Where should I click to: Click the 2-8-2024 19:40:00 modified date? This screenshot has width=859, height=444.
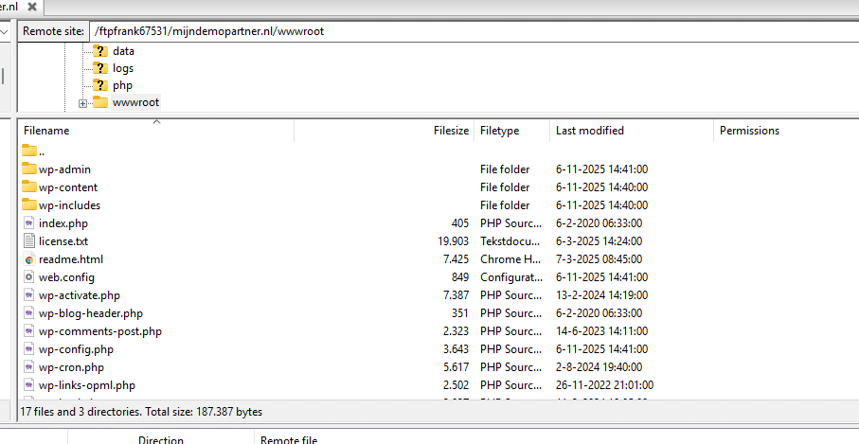pyautogui.click(x=599, y=367)
